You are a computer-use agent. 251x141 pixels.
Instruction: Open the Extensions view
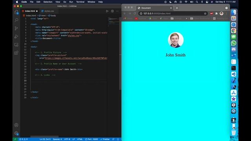(16, 53)
